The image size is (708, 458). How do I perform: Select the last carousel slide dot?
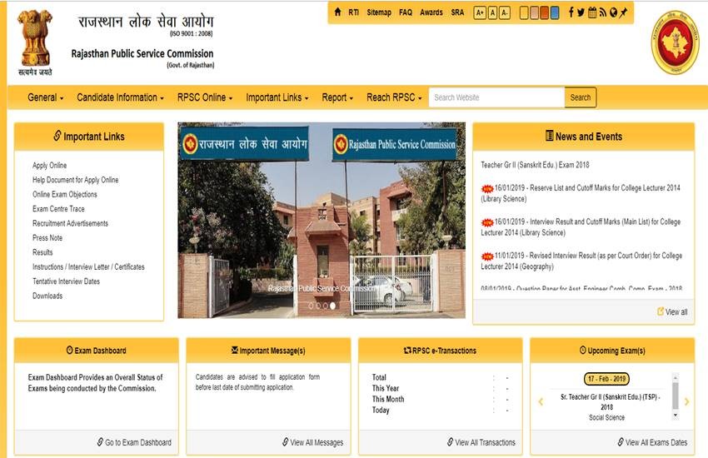pyautogui.click(x=332, y=306)
